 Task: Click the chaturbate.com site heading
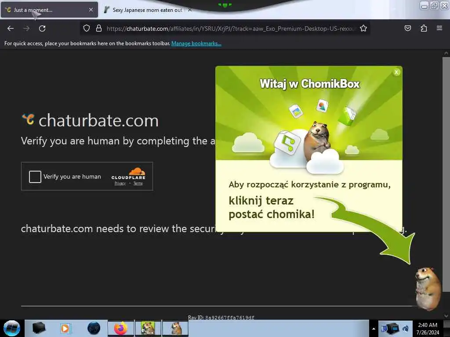coord(98,120)
